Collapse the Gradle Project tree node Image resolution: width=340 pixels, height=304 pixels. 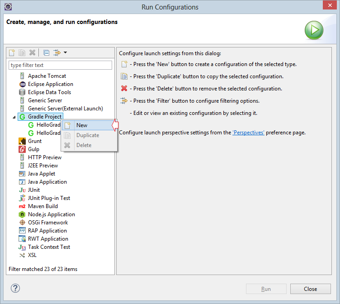click(14, 117)
